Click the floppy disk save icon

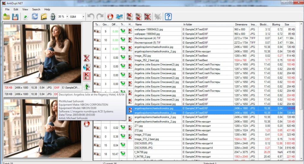pos(15,17)
